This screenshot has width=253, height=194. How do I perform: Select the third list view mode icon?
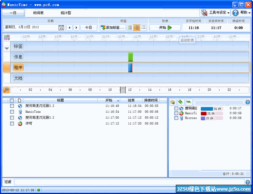tap(143, 27)
